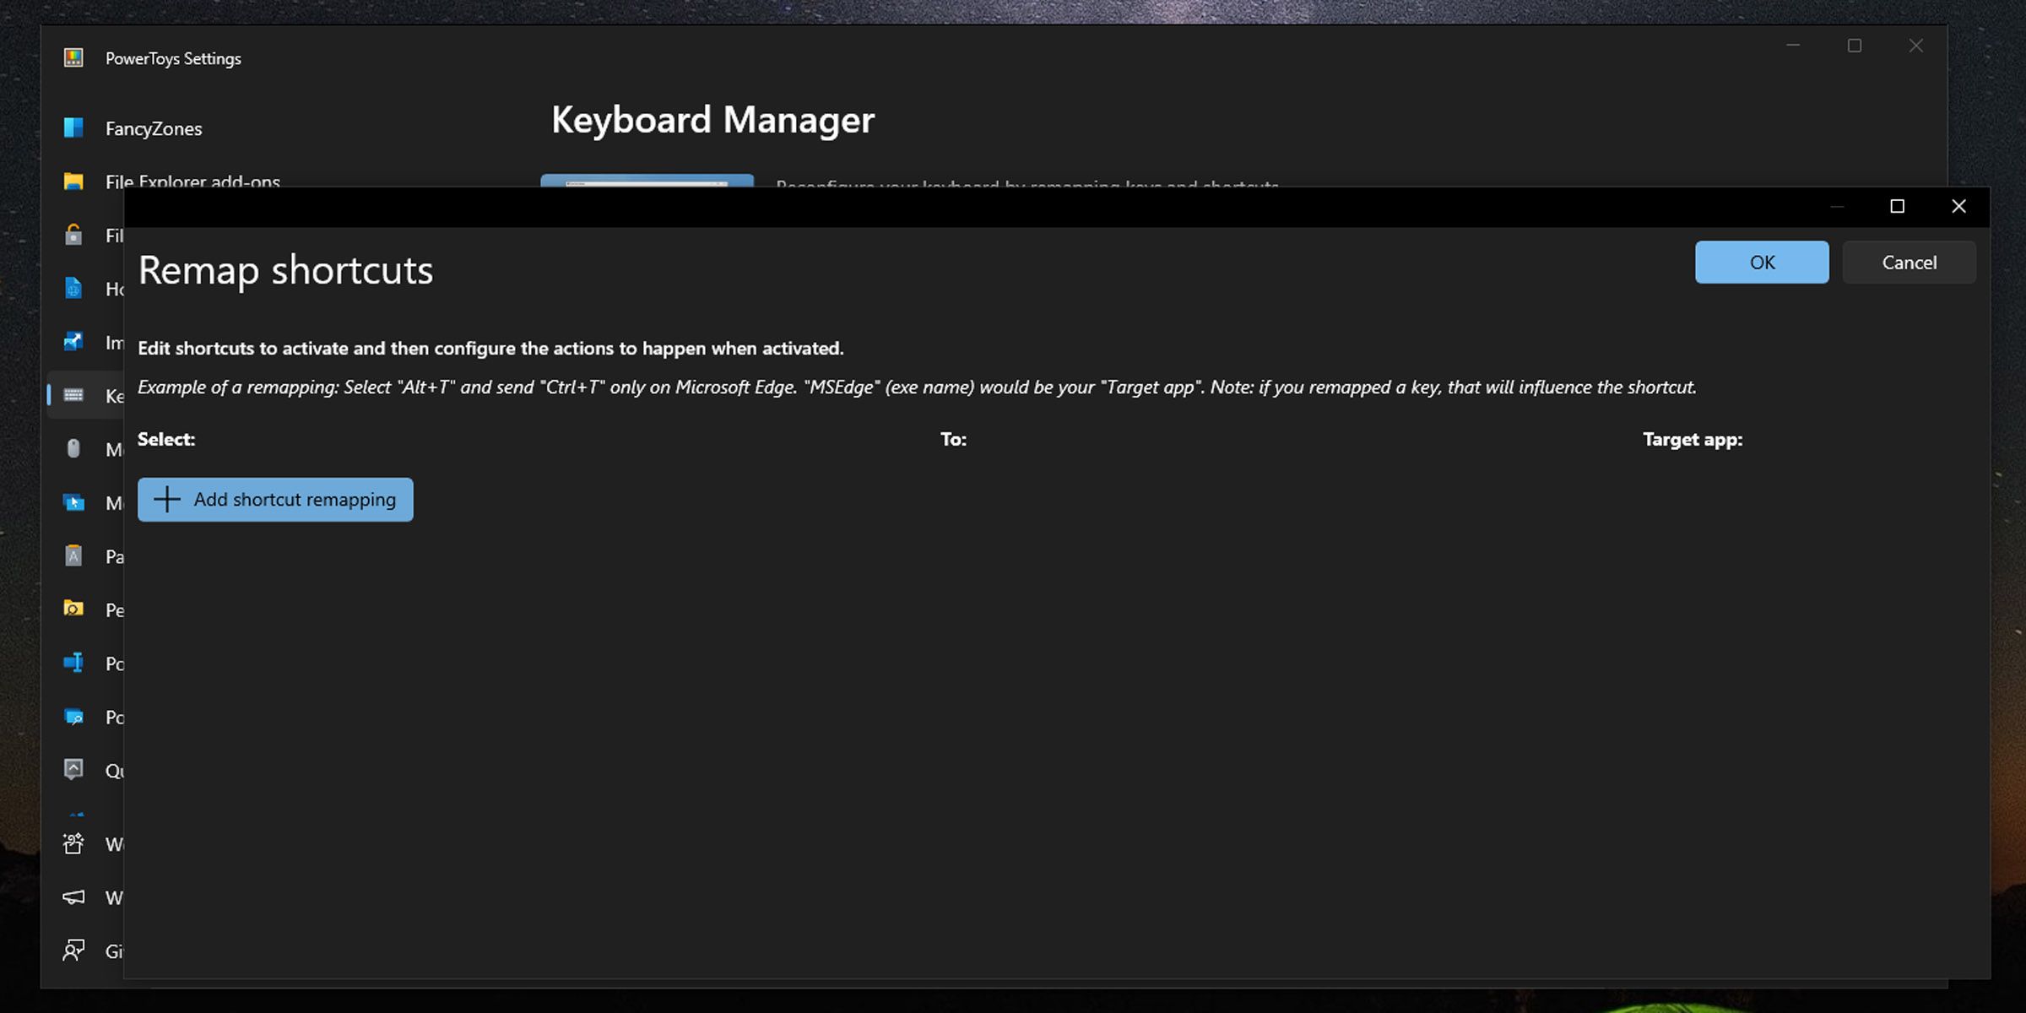Navigate to FancyZones in the sidebar
Screen dimensions: 2026x1013
pyautogui.click(x=154, y=128)
